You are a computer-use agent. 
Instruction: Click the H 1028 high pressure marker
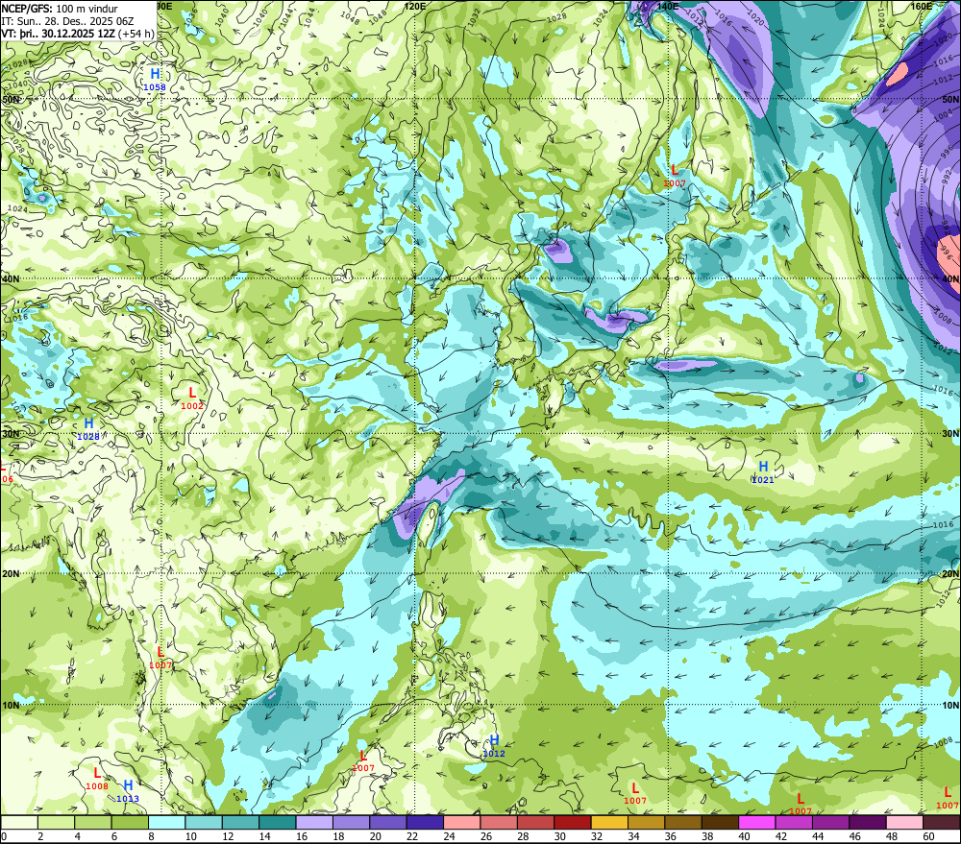pyautogui.click(x=88, y=429)
